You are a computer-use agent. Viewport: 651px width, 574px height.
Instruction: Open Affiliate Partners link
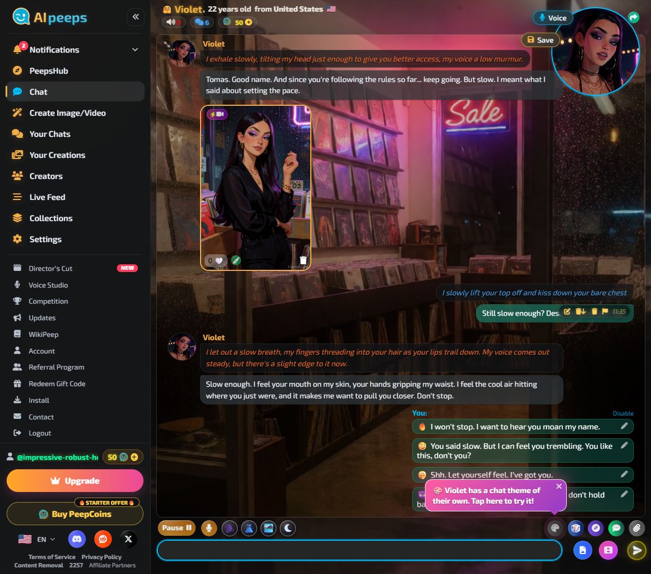(x=112, y=565)
